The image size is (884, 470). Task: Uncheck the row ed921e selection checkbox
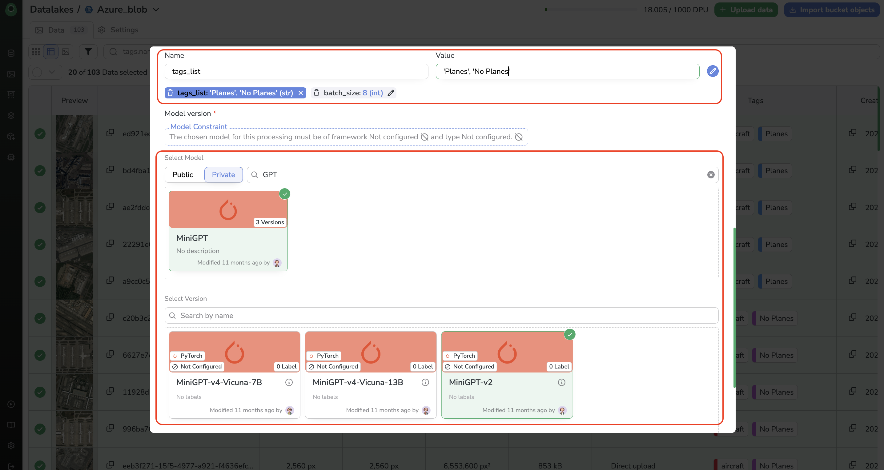[x=40, y=134]
